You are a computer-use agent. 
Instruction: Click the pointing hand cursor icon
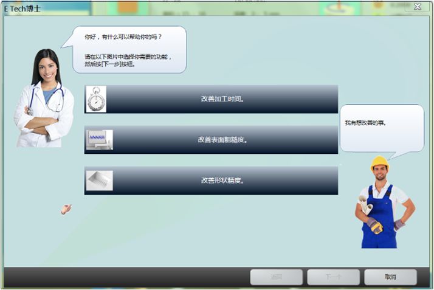pyautogui.click(x=66, y=209)
